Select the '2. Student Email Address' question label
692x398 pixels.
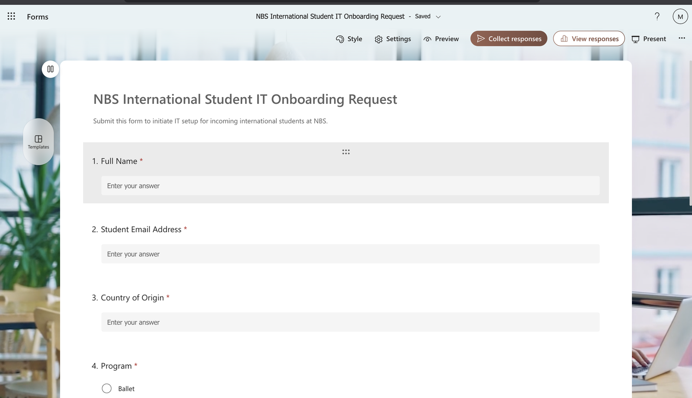[139, 229]
